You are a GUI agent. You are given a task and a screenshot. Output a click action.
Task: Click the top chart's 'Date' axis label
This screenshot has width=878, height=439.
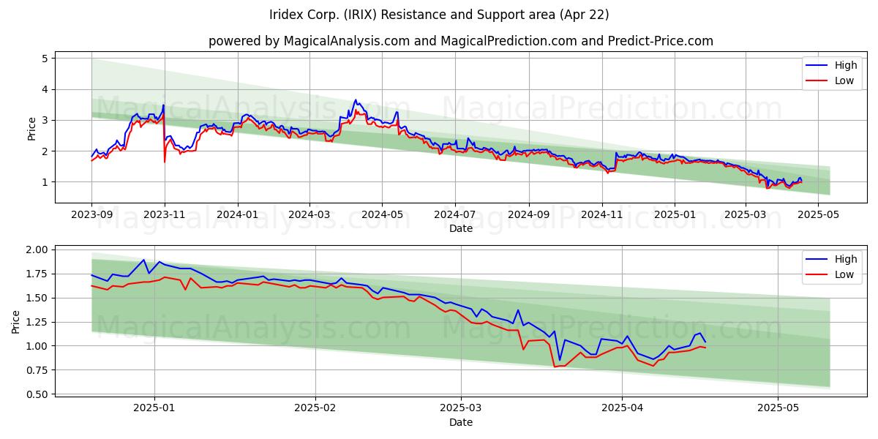[x=461, y=228]
